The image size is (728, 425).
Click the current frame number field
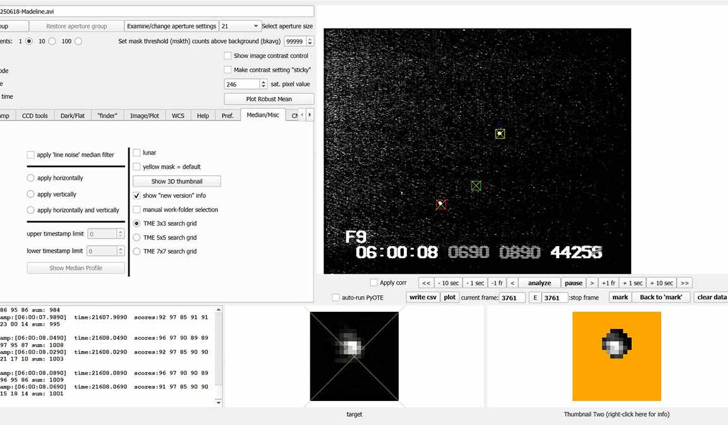pyautogui.click(x=512, y=298)
